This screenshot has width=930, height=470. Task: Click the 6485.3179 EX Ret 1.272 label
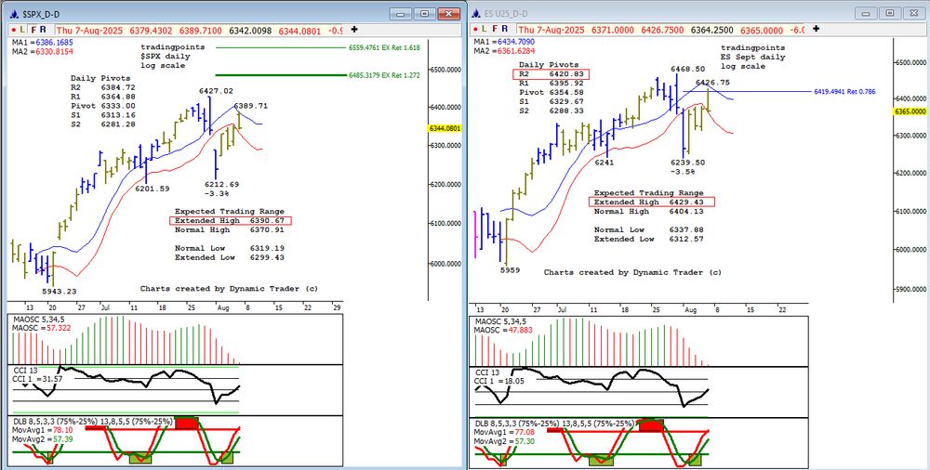point(385,75)
